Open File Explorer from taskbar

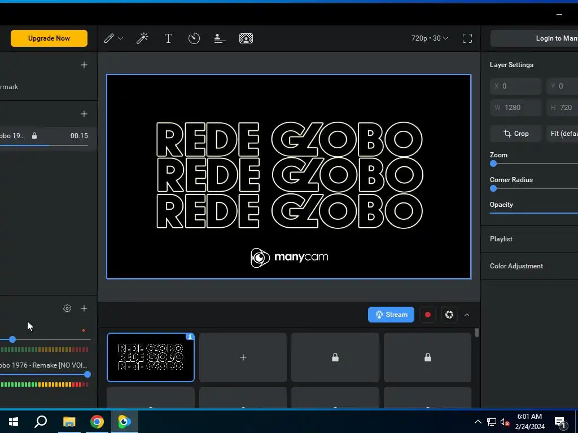pyautogui.click(x=69, y=422)
